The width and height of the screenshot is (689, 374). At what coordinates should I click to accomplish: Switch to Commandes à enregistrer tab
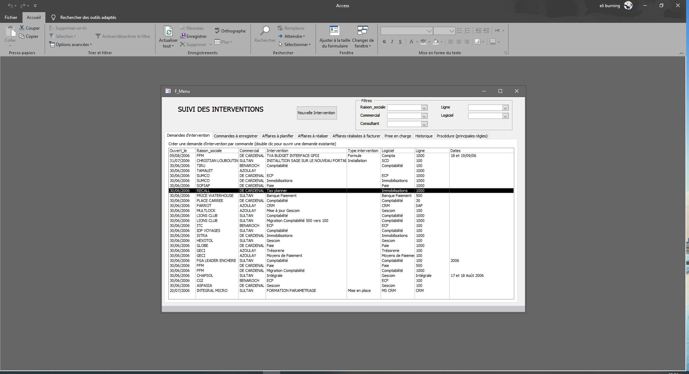pyautogui.click(x=236, y=136)
